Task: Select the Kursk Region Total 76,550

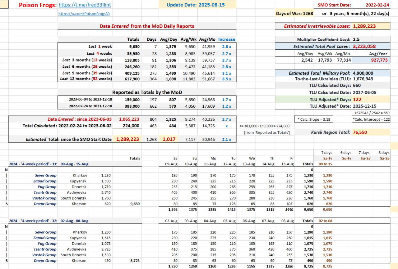Action: (x=360, y=132)
